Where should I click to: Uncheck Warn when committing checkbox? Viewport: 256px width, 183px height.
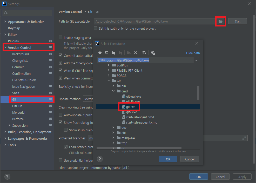pos(60,78)
